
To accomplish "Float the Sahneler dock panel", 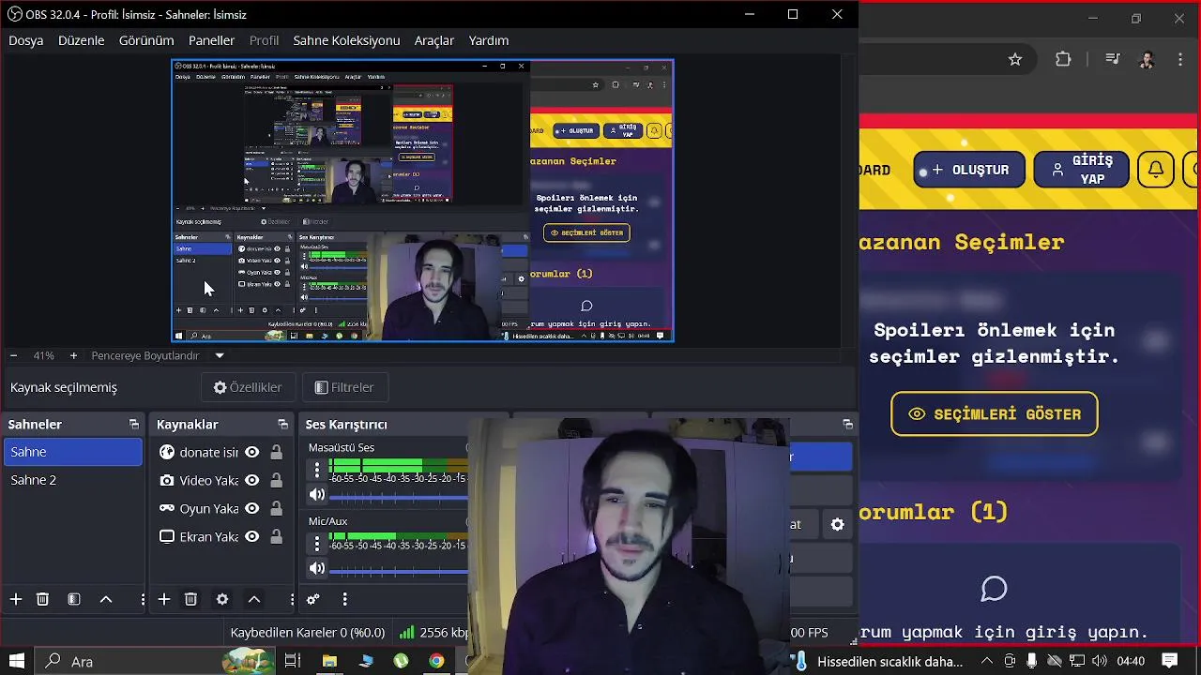I will coord(133,425).
